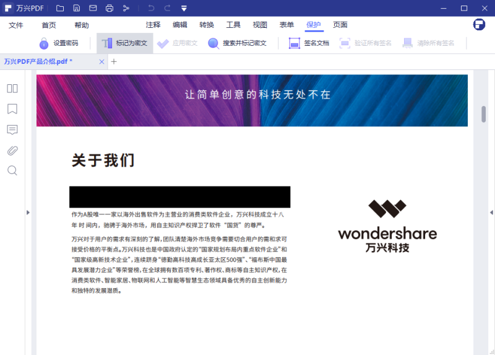Switch to the 工具 tab
This screenshot has width=495, height=355.
tap(233, 25)
